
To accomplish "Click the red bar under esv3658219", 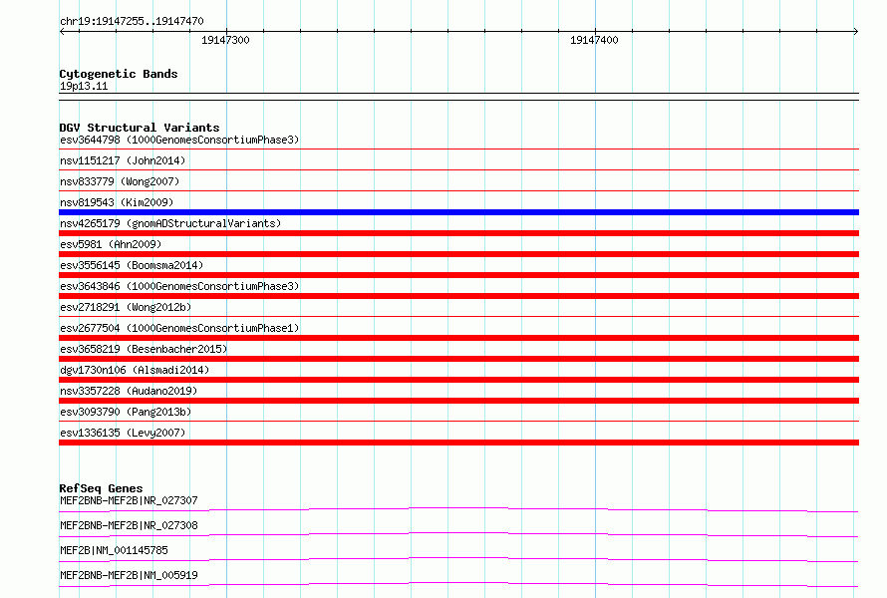I will pos(458,359).
